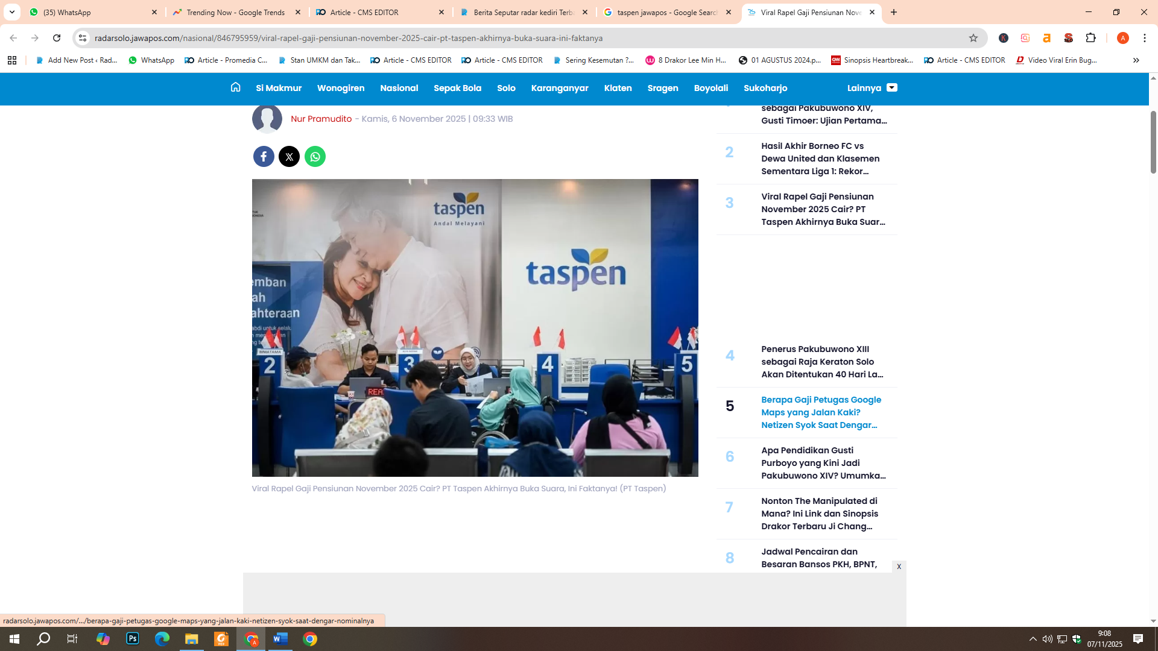Image resolution: width=1158 pixels, height=651 pixels.
Task: Expand the Lainnya menu dropdown
Action: pos(872,88)
